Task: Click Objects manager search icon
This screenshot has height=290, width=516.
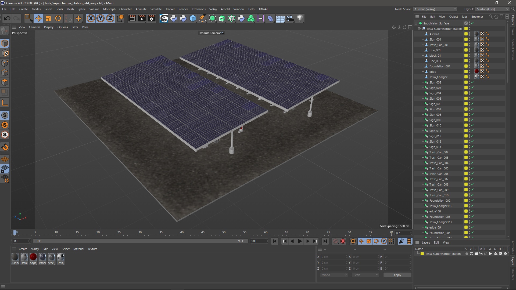Action: click(x=491, y=17)
